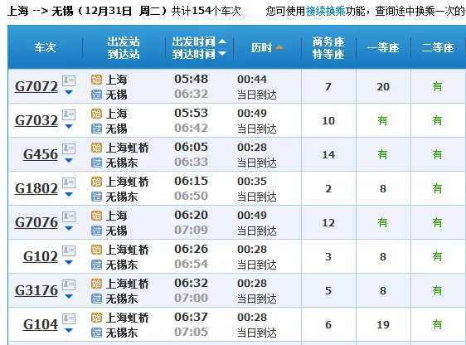Open ID card icon next to G104
Viewport: 466px width, 345px height.
coord(69,318)
